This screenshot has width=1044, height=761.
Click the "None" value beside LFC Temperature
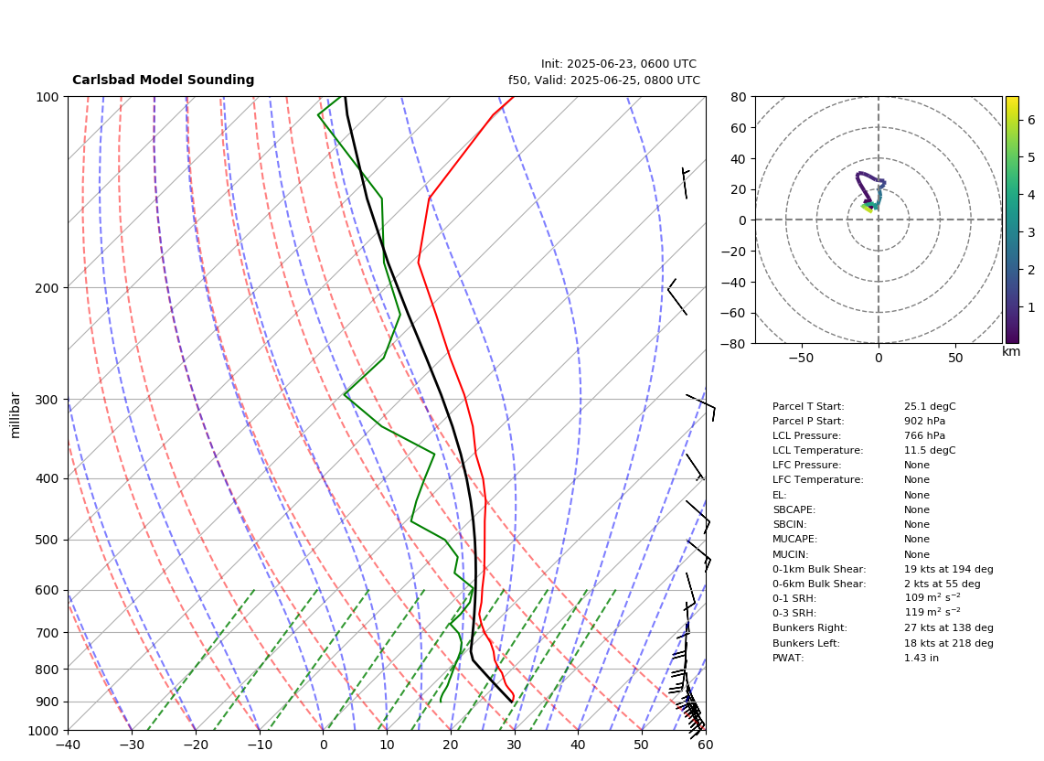[917, 480]
